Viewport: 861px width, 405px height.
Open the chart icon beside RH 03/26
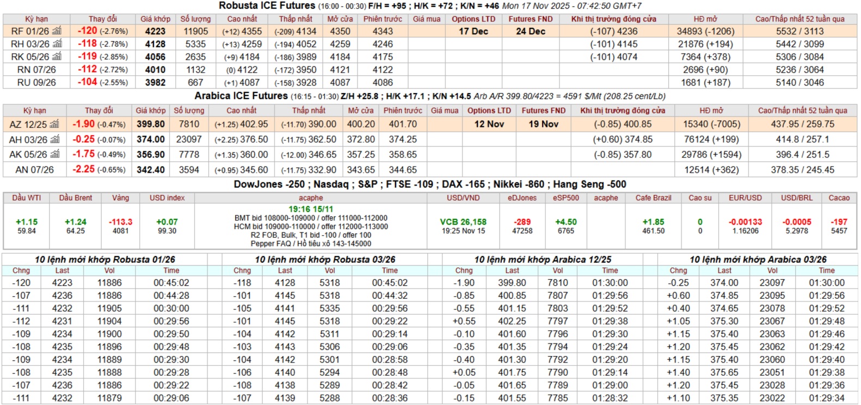click(x=57, y=44)
